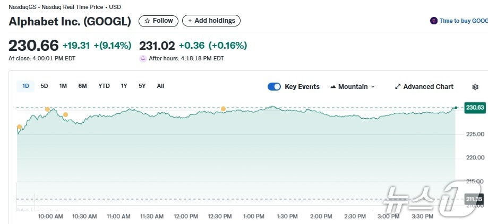Click the Add holdings button
Image resolution: width=488 pixels, height=224 pixels.
(x=211, y=21)
